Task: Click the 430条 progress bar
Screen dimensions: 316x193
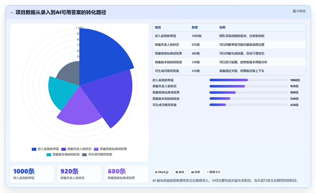Action: 249,105
